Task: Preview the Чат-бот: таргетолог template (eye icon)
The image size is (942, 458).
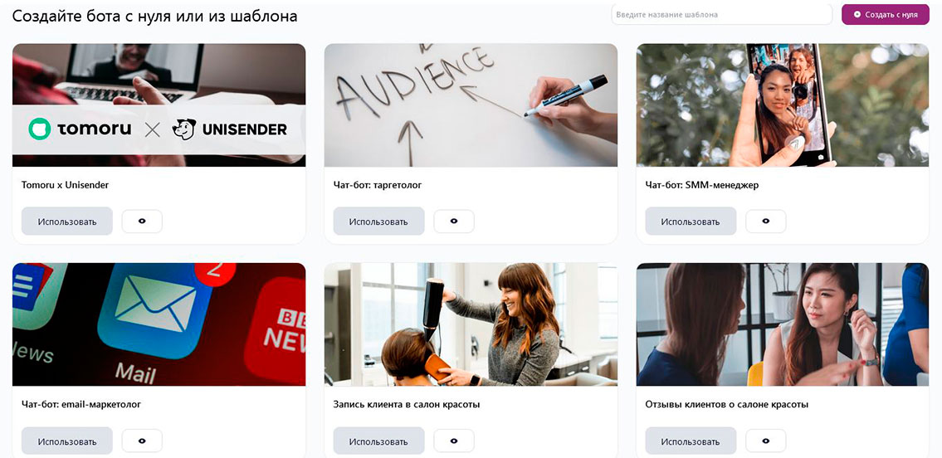Action: [x=454, y=221]
